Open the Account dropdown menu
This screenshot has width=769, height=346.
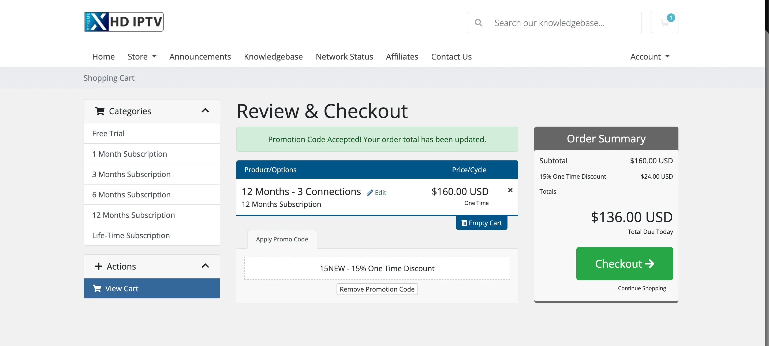click(x=649, y=57)
